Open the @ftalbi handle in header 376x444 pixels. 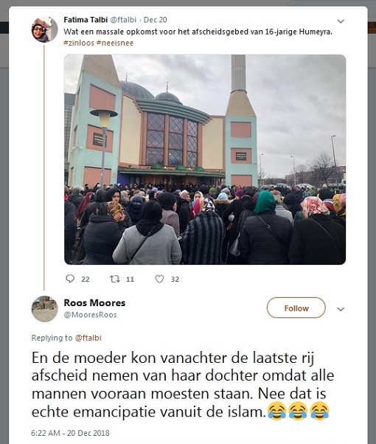point(123,20)
